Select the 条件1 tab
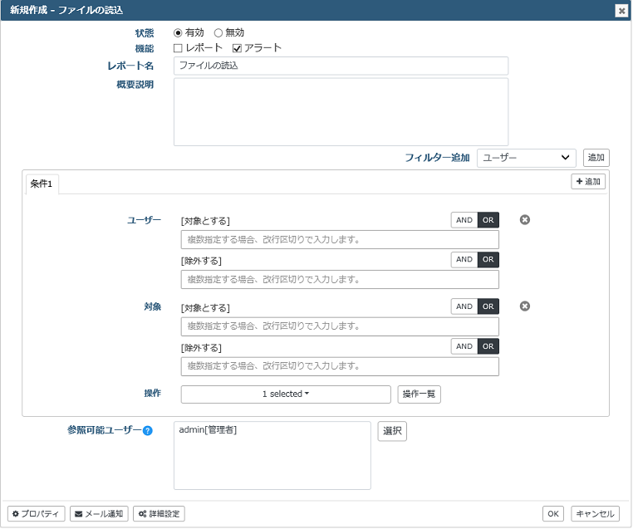The width and height of the screenshot is (633, 529). click(42, 184)
